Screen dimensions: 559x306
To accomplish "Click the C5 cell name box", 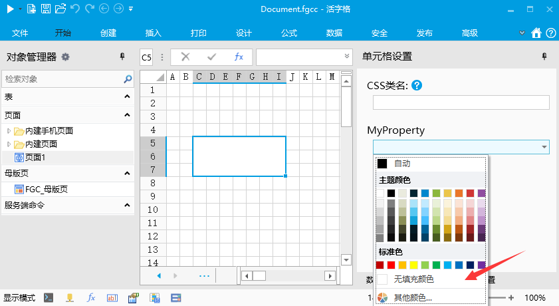I will (x=146, y=57).
